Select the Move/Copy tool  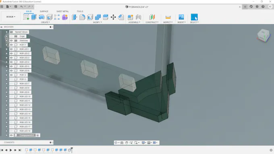(113, 17)
